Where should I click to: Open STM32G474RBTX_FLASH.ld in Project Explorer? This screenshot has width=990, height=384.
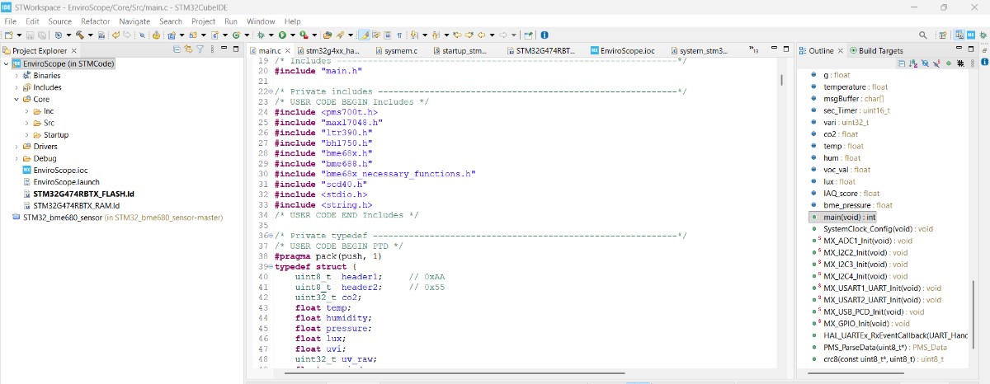(83, 194)
